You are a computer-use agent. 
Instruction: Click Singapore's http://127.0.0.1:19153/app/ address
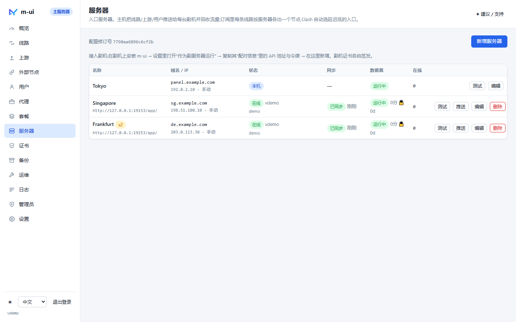tap(125, 111)
